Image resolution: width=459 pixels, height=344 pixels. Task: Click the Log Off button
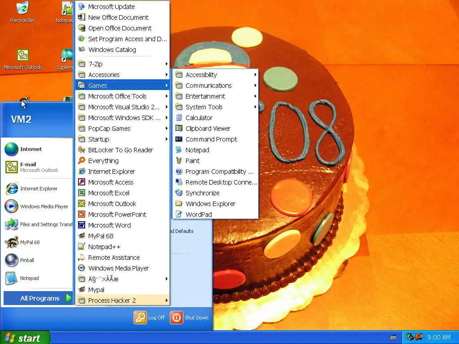click(149, 318)
